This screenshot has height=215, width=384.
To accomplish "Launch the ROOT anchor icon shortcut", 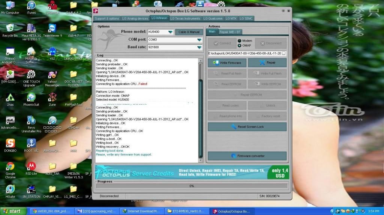I will pyautogui.click(x=31, y=145).
